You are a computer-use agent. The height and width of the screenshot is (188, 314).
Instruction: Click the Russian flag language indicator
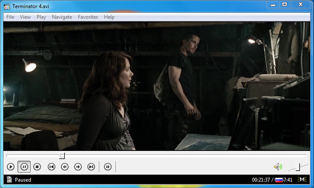click(x=279, y=180)
